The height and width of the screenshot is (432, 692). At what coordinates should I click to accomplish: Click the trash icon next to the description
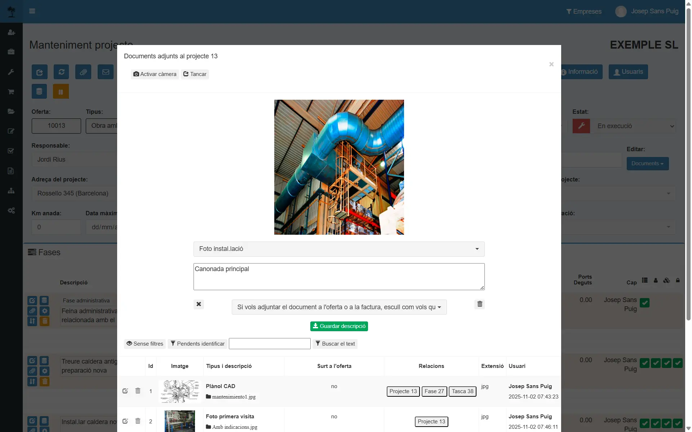click(x=479, y=304)
